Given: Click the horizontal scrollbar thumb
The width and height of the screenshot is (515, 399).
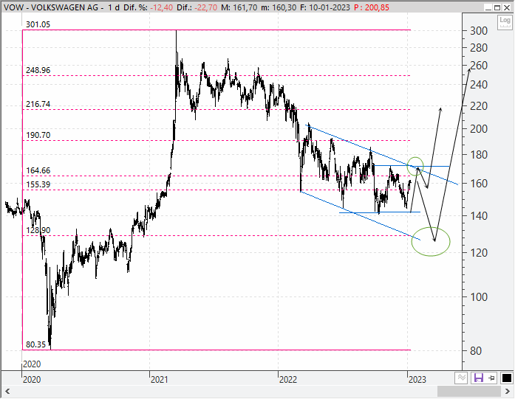Looking at the screenshot, I should pos(470,391).
